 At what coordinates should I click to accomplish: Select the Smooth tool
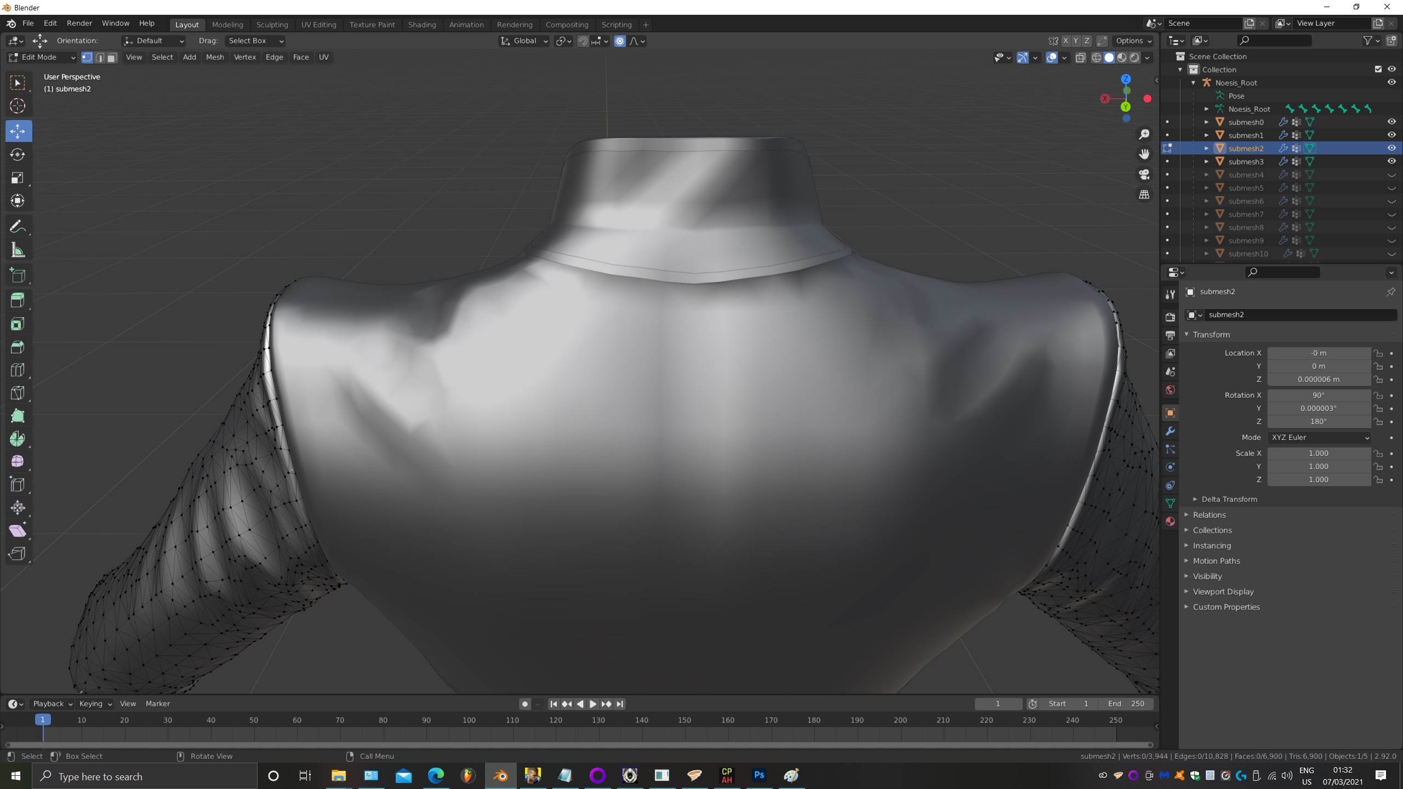18,461
